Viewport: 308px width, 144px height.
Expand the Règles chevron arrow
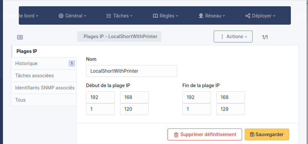tap(177, 16)
